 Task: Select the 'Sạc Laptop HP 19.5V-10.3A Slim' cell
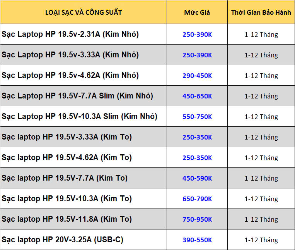click(84, 117)
